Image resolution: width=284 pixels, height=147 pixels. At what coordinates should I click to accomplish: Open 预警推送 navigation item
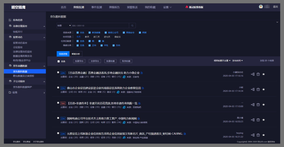pos(132,7)
